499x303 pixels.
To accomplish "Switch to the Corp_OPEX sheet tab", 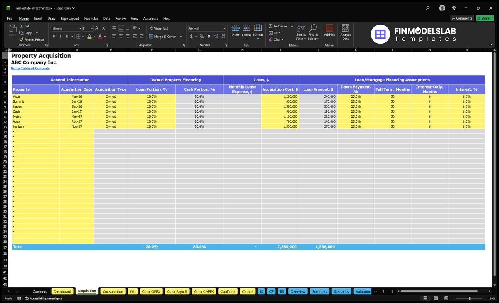I will click(x=150, y=291).
